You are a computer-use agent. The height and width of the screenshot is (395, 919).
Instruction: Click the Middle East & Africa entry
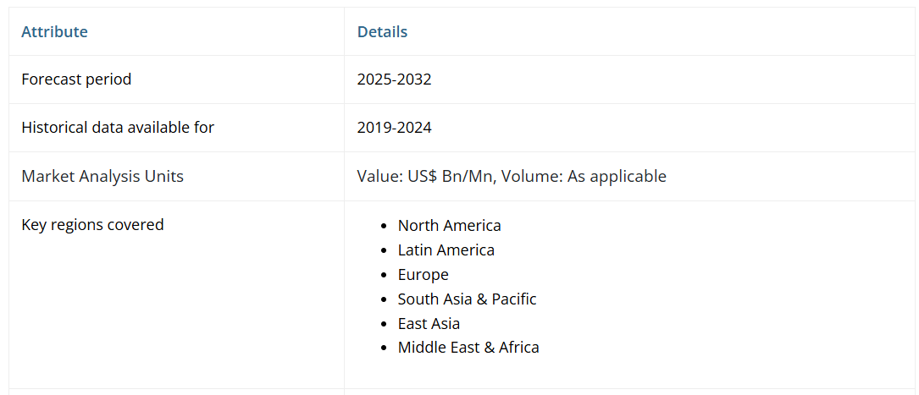(x=468, y=348)
